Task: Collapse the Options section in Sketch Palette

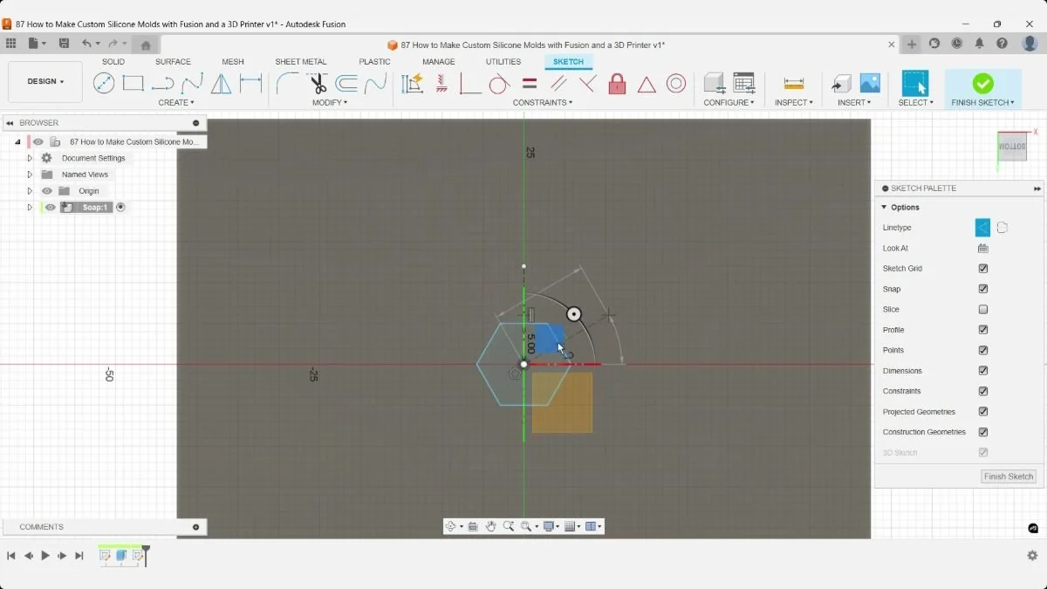Action: coord(884,208)
